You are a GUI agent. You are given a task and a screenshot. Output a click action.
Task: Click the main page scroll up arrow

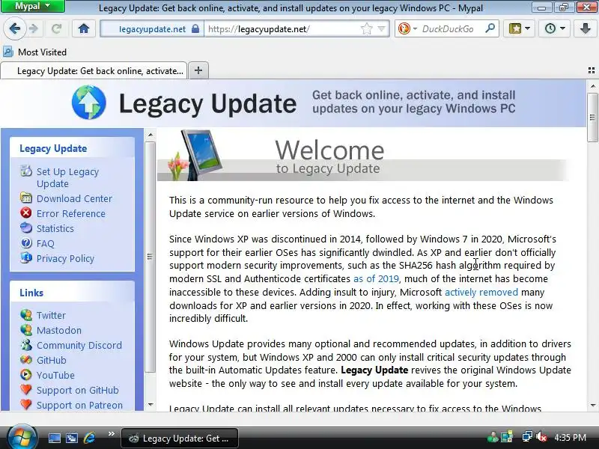(592, 86)
